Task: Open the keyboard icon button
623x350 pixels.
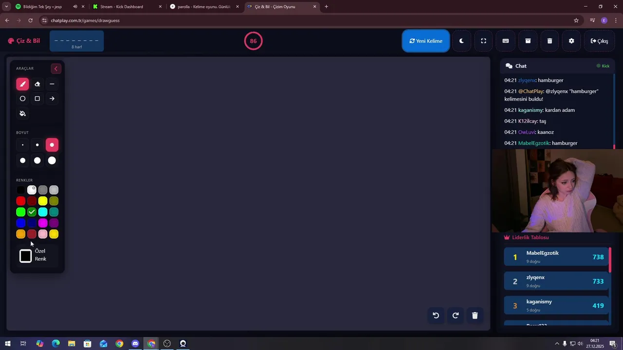Action: coord(506,41)
